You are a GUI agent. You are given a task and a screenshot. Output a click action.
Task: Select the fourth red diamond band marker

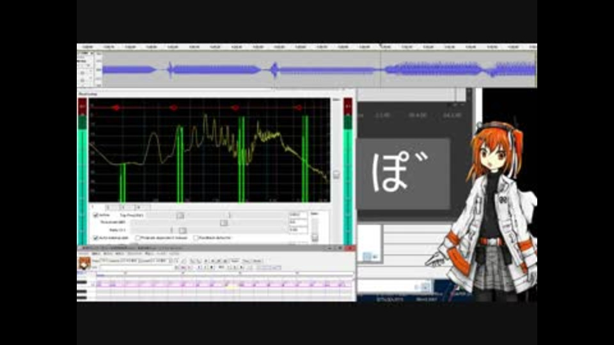point(299,107)
